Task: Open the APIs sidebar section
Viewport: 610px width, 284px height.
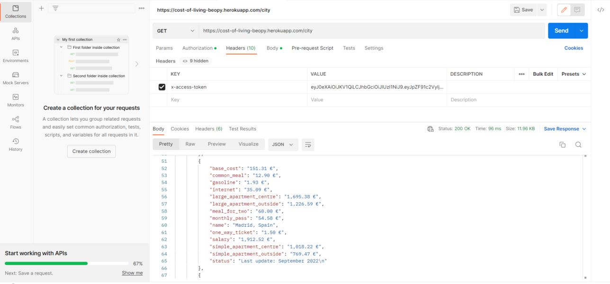Action: point(16,34)
